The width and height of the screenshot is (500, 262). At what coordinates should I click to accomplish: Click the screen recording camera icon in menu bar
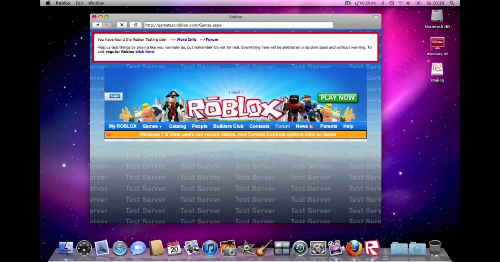point(348,3)
